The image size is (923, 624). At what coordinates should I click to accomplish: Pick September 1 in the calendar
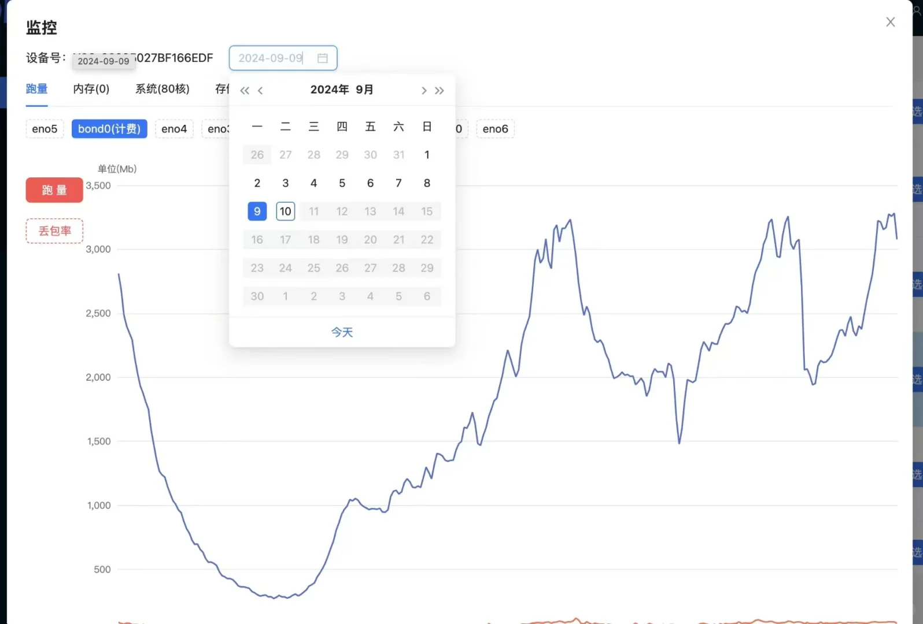pyautogui.click(x=427, y=155)
